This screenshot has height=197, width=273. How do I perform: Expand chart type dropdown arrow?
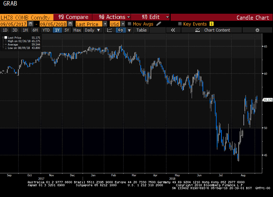click(129, 30)
